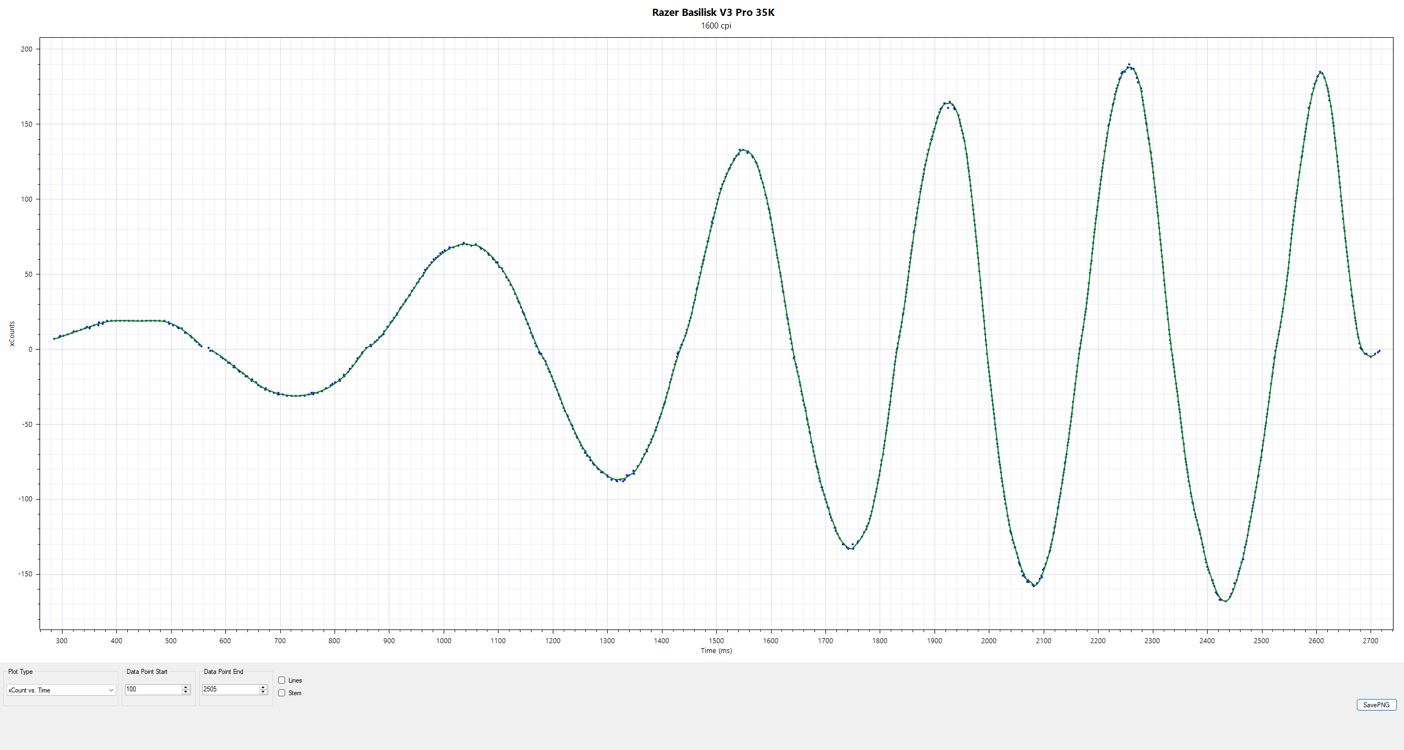Enable the Lines checkbox
Viewport: 1404px width, 750px height.
[282, 680]
